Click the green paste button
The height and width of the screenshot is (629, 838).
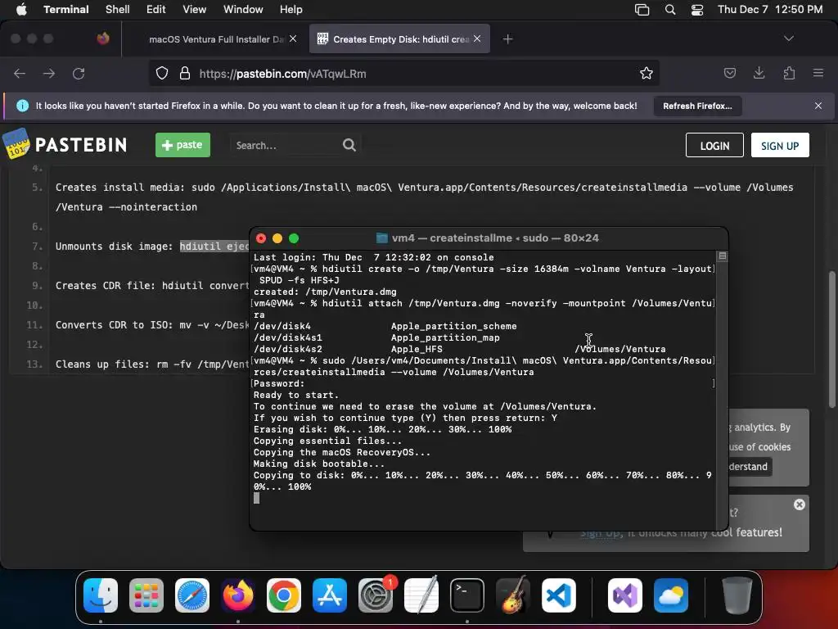182,145
